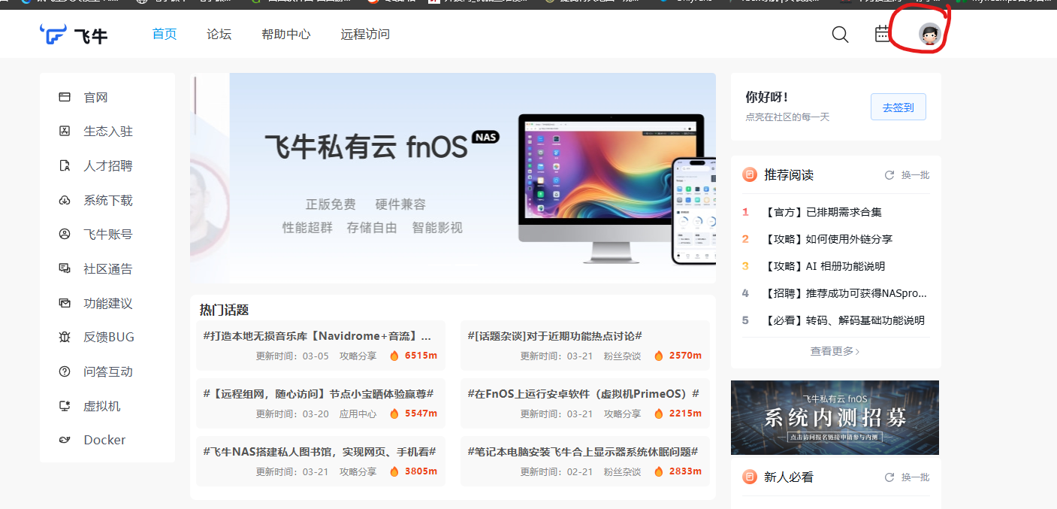The image size is (1057, 509).
Task: Open the 【攻略】如何使用外链分享 article
Action: click(x=829, y=239)
